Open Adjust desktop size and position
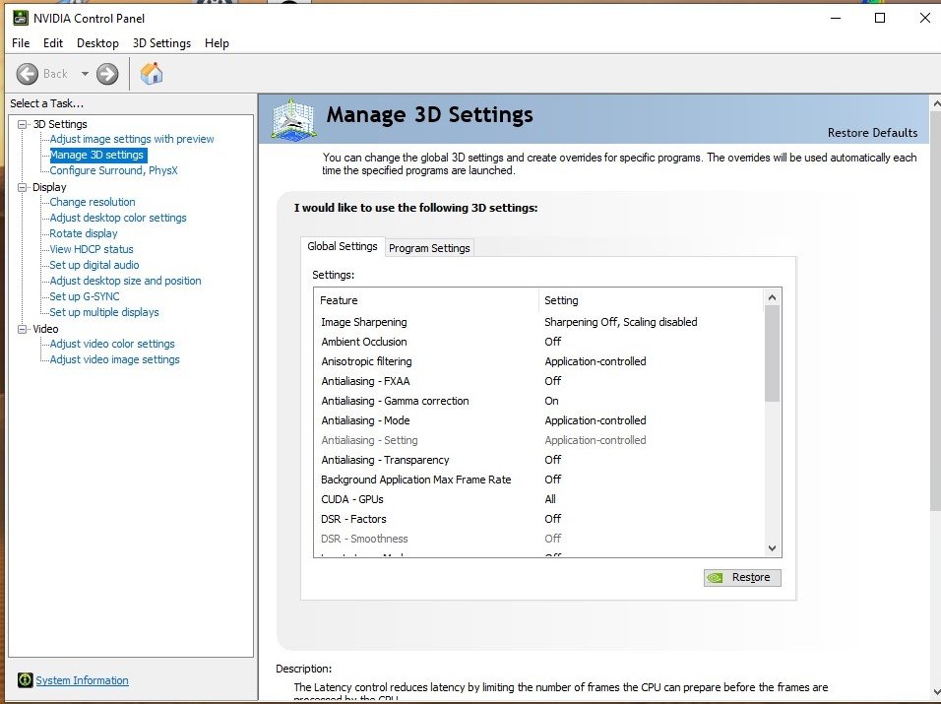Viewport: 941px width, 704px height. pos(125,281)
